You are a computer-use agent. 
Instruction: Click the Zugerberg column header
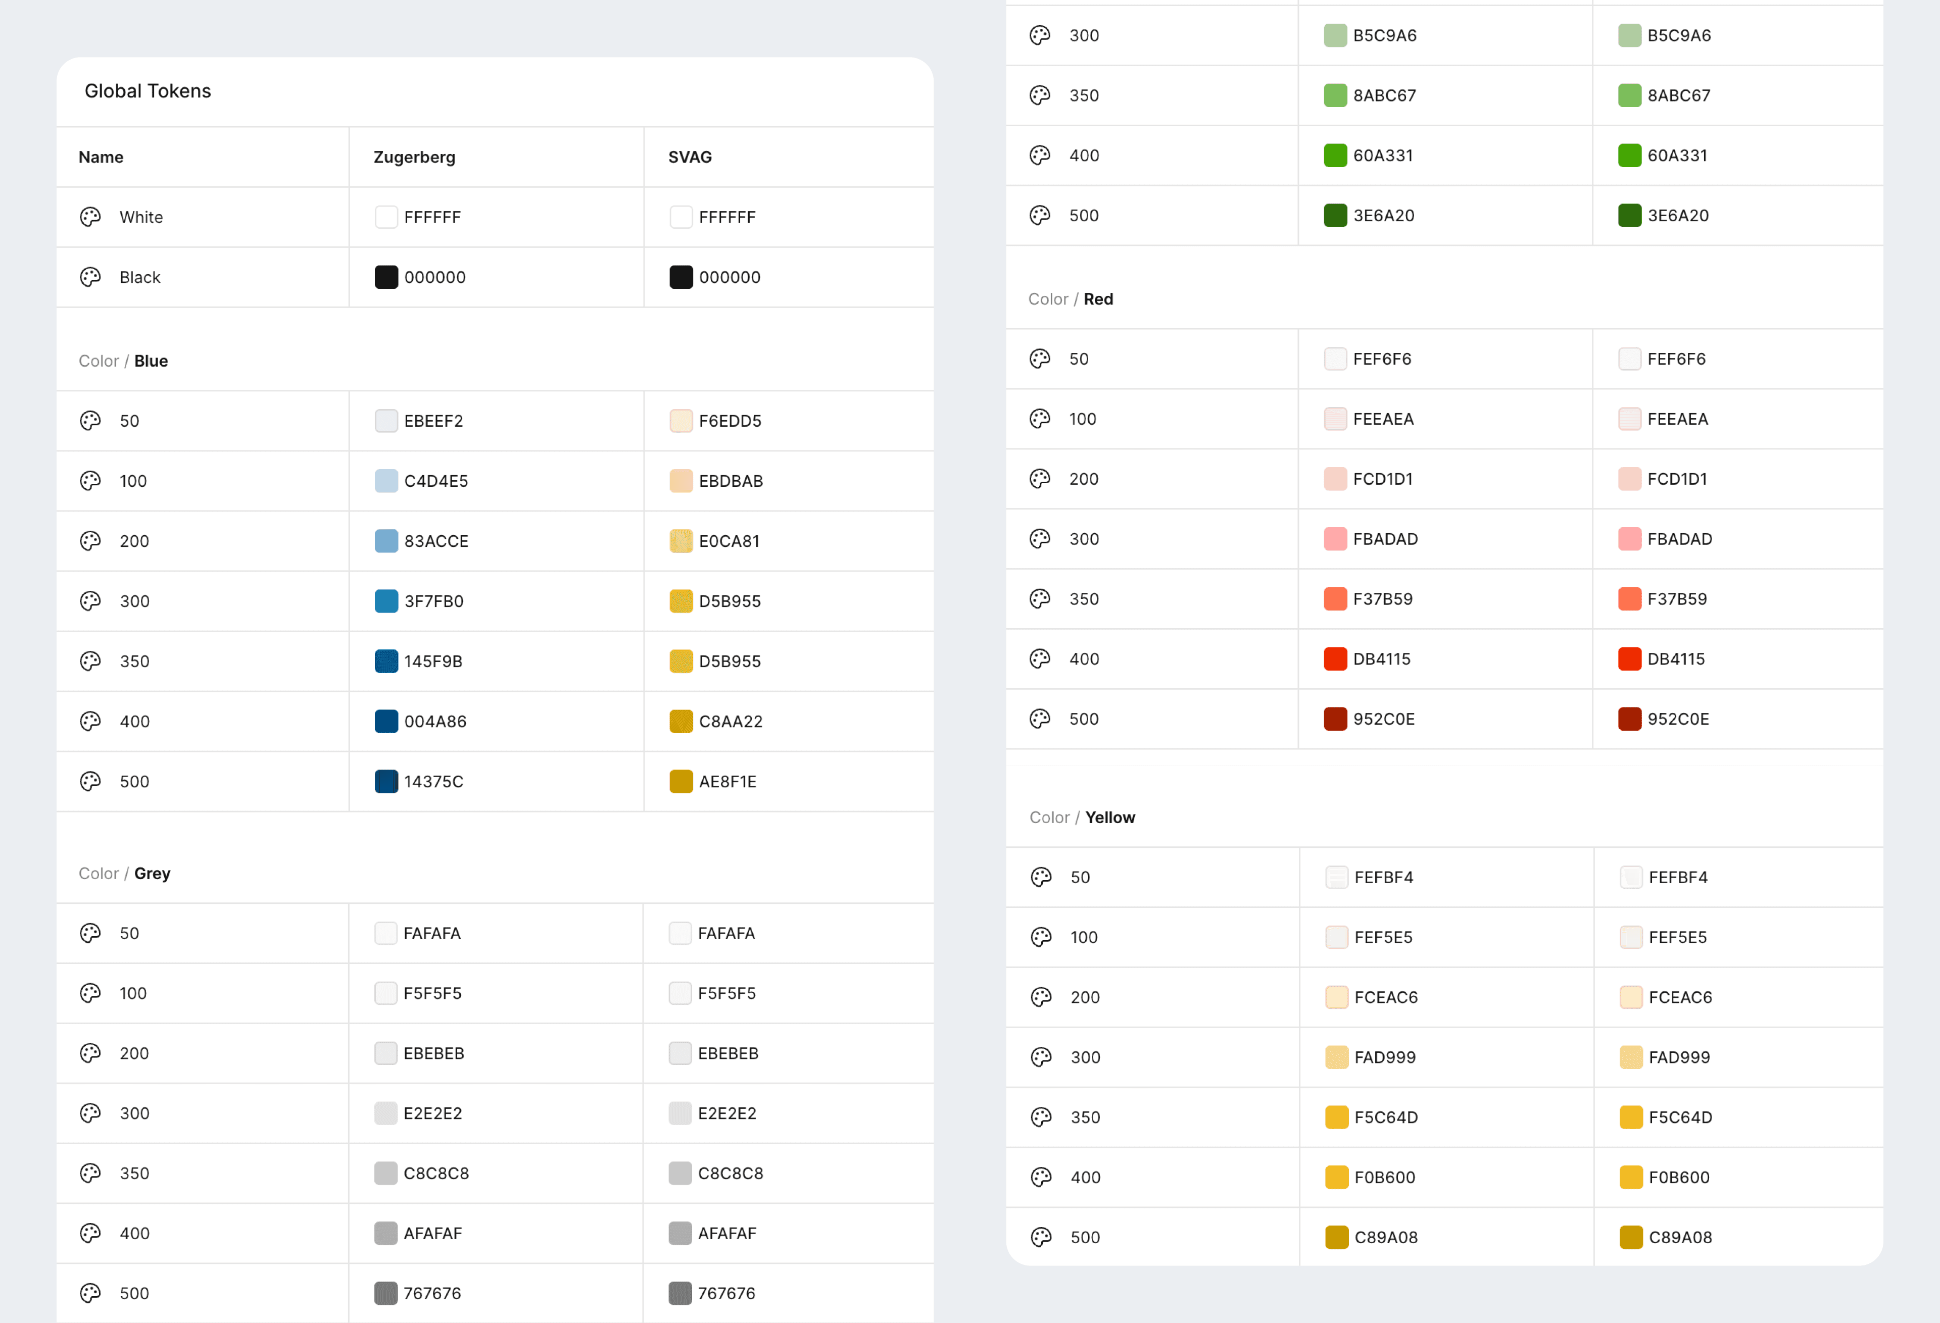pyautogui.click(x=414, y=157)
